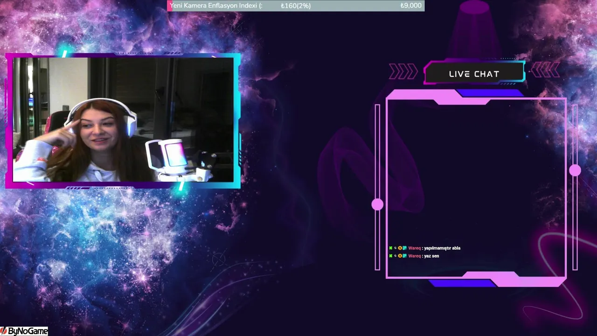Click the teal badge beside "yapılmamıştır abla"
Screen dimensions: 597x336
coord(405,248)
